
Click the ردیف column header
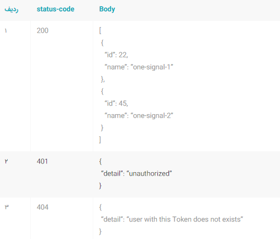coord(12,9)
